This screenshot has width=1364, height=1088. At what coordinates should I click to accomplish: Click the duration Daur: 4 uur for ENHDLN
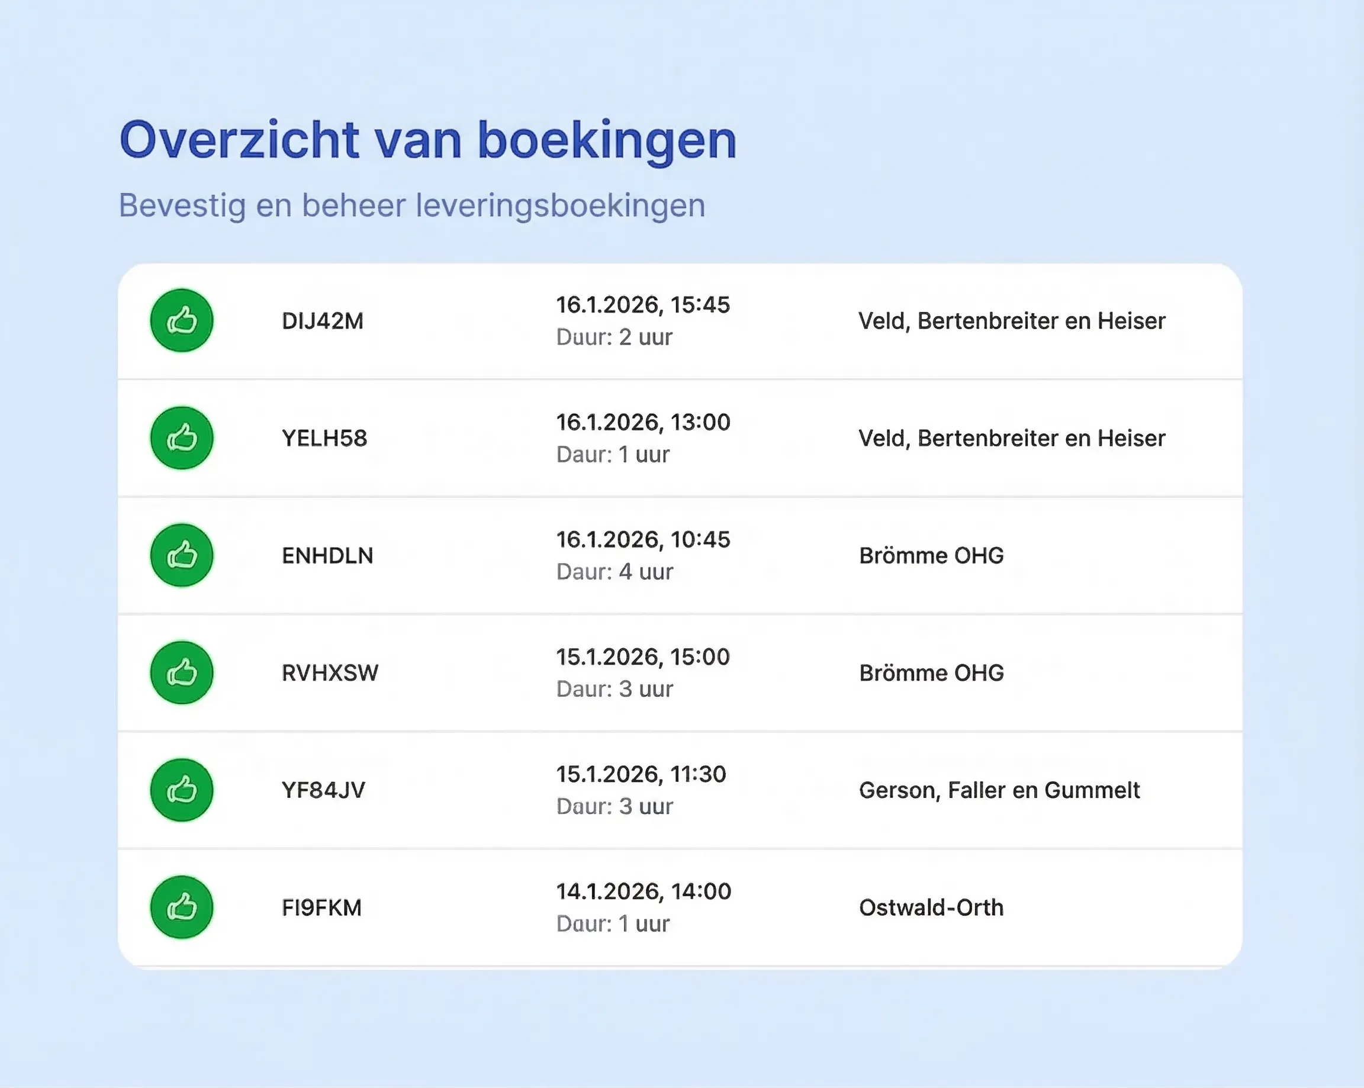point(614,571)
